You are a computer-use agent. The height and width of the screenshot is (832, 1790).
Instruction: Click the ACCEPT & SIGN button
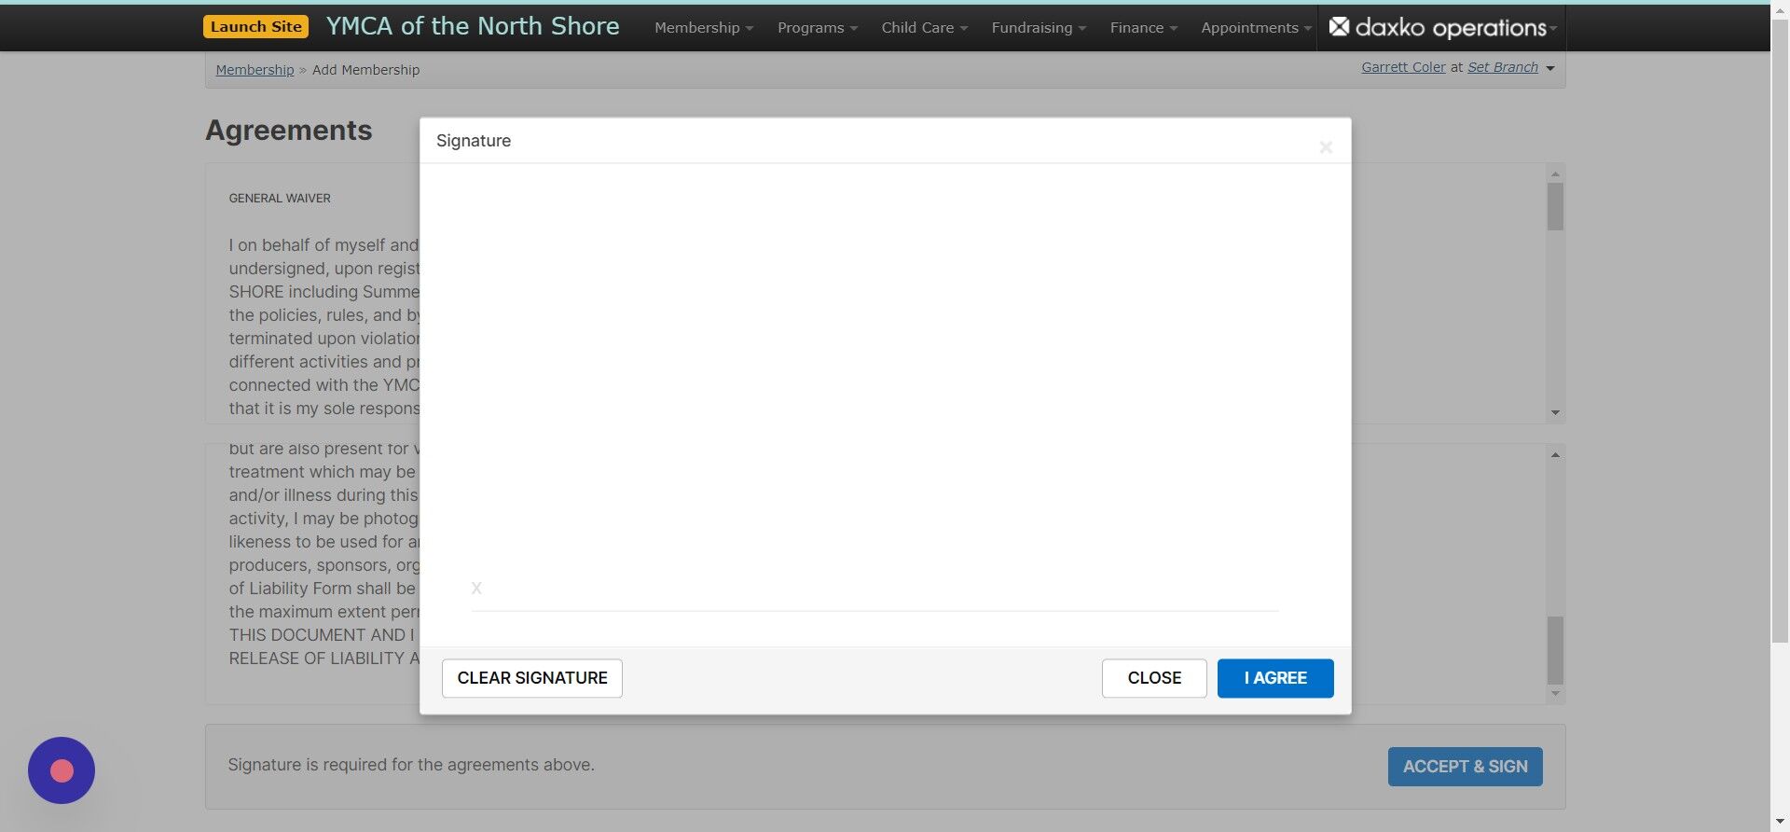pyautogui.click(x=1465, y=767)
